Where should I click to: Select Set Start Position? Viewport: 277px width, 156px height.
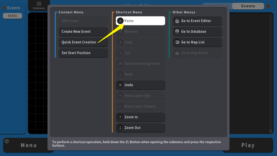83,53
